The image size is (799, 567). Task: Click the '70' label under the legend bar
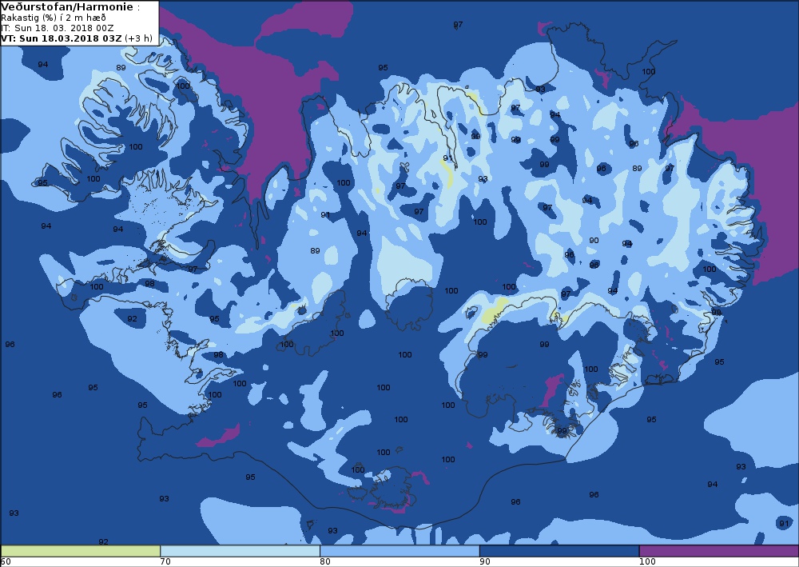tap(165, 561)
